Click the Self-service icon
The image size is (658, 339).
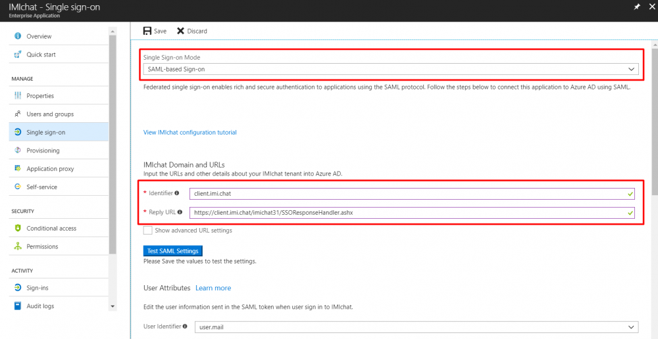[x=18, y=187]
